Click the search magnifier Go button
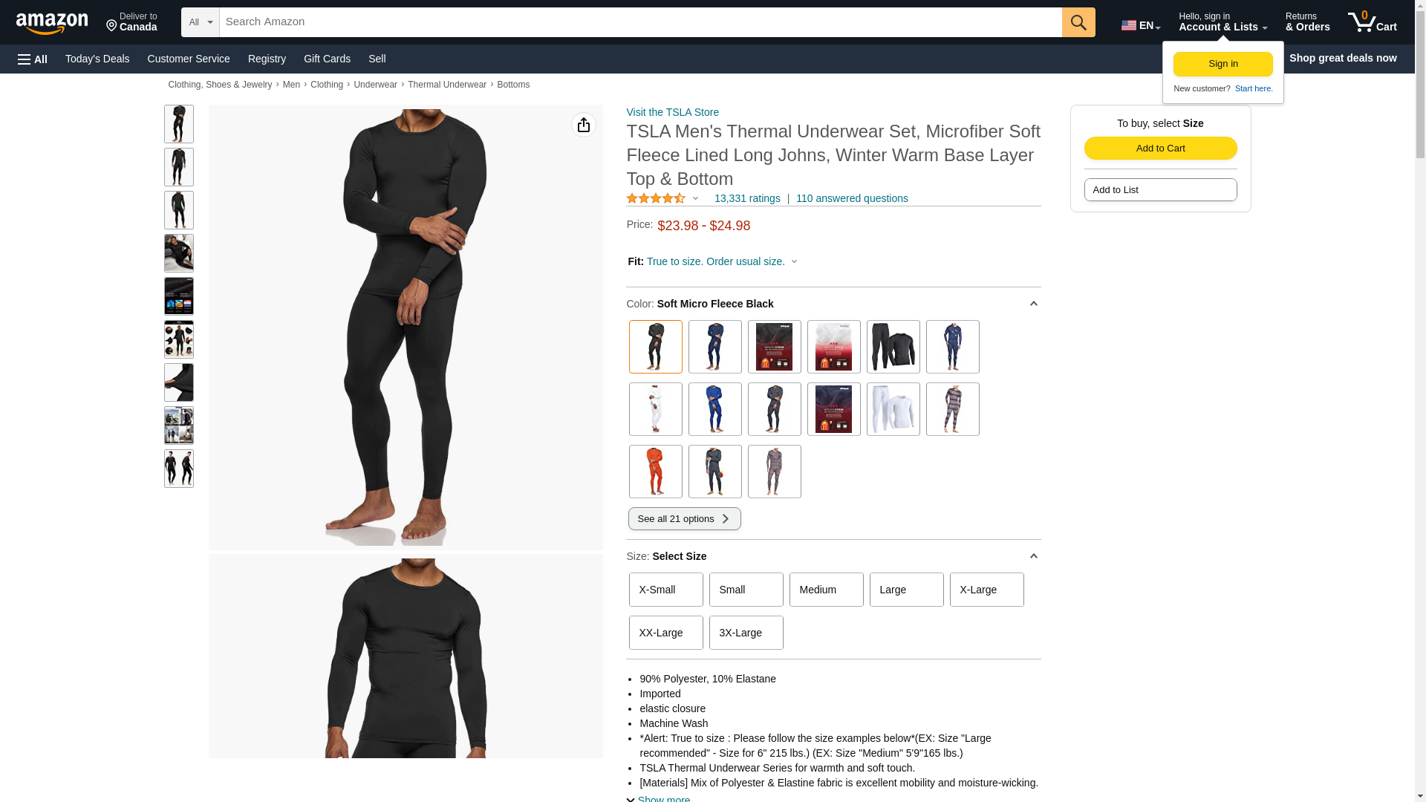This screenshot has height=802, width=1426. pos(1078,22)
